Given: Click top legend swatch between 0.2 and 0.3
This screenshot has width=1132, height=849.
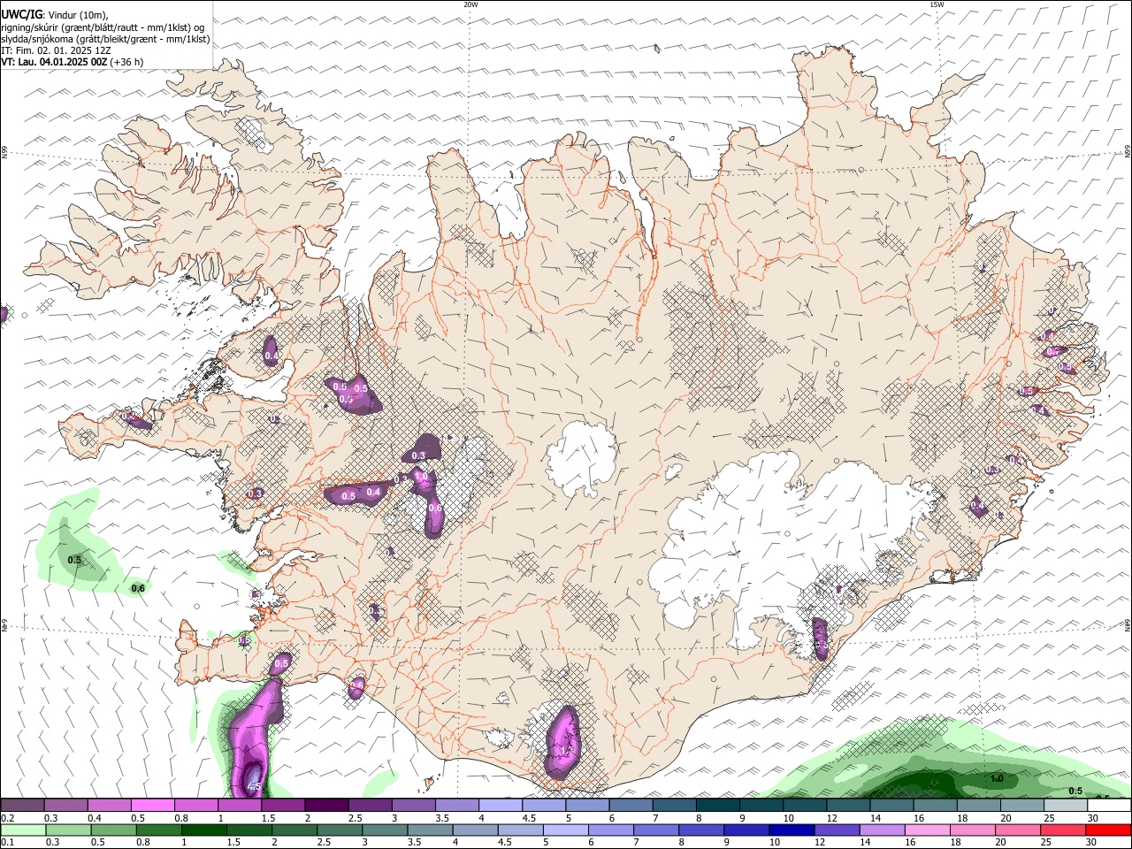Looking at the screenshot, I should pos(22,805).
